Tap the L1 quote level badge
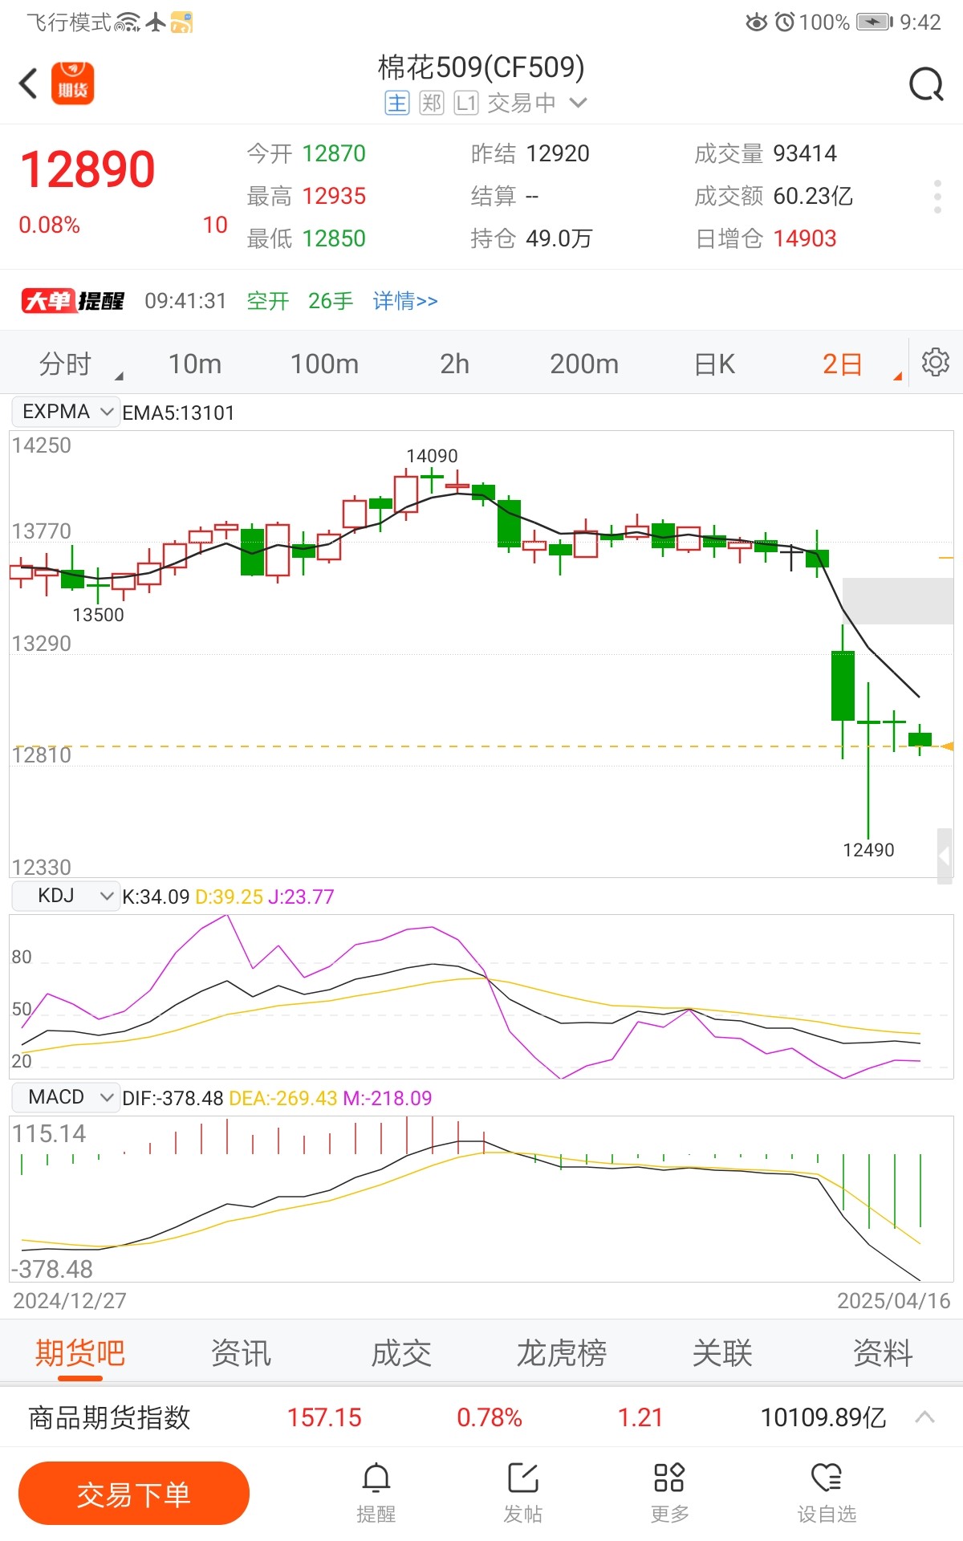The height and width of the screenshot is (1541, 963). pyautogui.click(x=466, y=103)
